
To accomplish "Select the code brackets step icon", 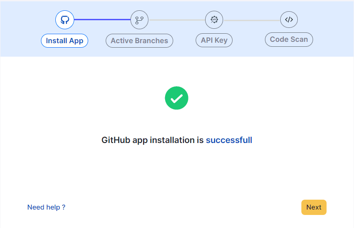I will pos(289,20).
